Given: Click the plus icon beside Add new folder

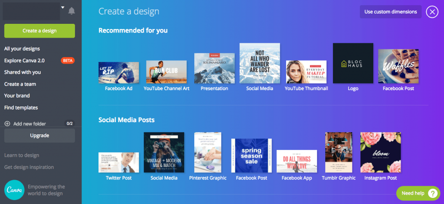Looking at the screenshot, I should pos(7,124).
